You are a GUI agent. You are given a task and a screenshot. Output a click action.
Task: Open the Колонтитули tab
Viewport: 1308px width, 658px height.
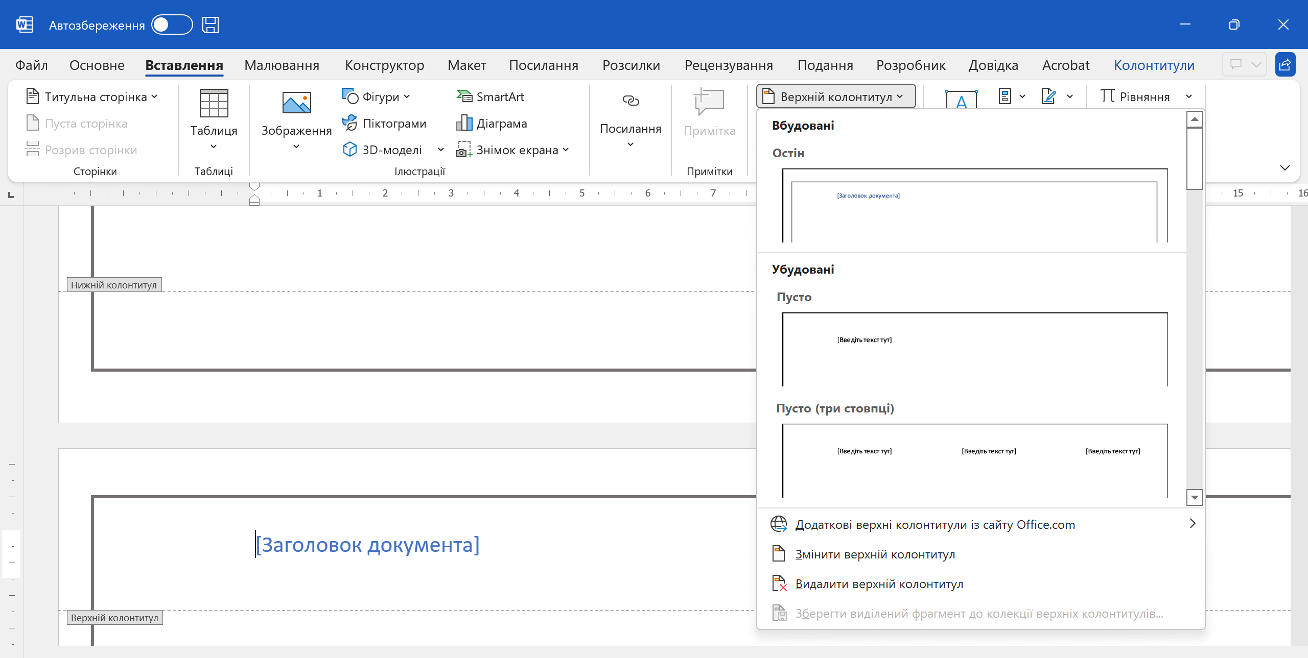(x=1154, y=65)
